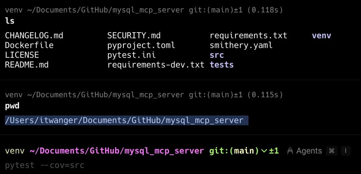Viewport: 361px width, 174px height.
Task: Click the ⌘ shortcut key chip
Action: tap(332, 151)
